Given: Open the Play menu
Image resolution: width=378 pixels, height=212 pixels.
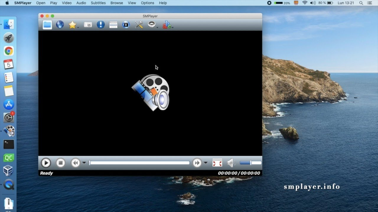Looking at the screenshot, I should [x=53, y=3].
